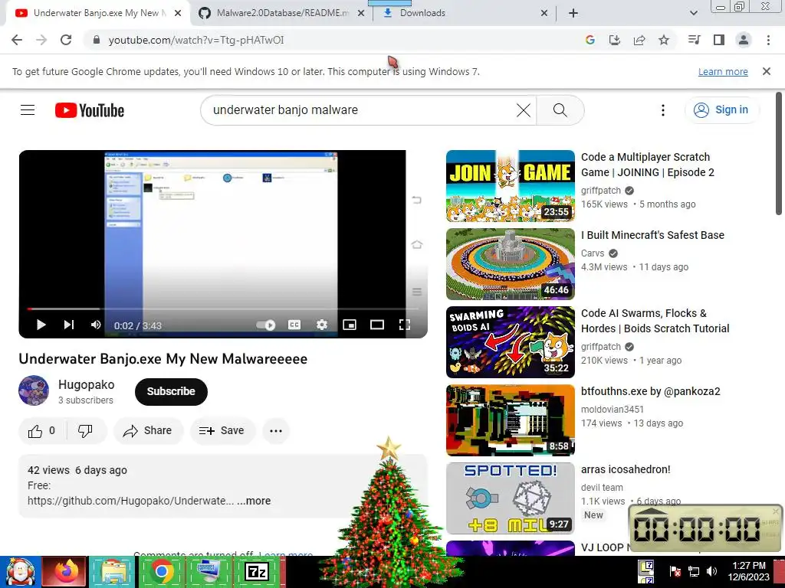Click the Sign in button
The image size is (785, 588).
coord(721,110)
